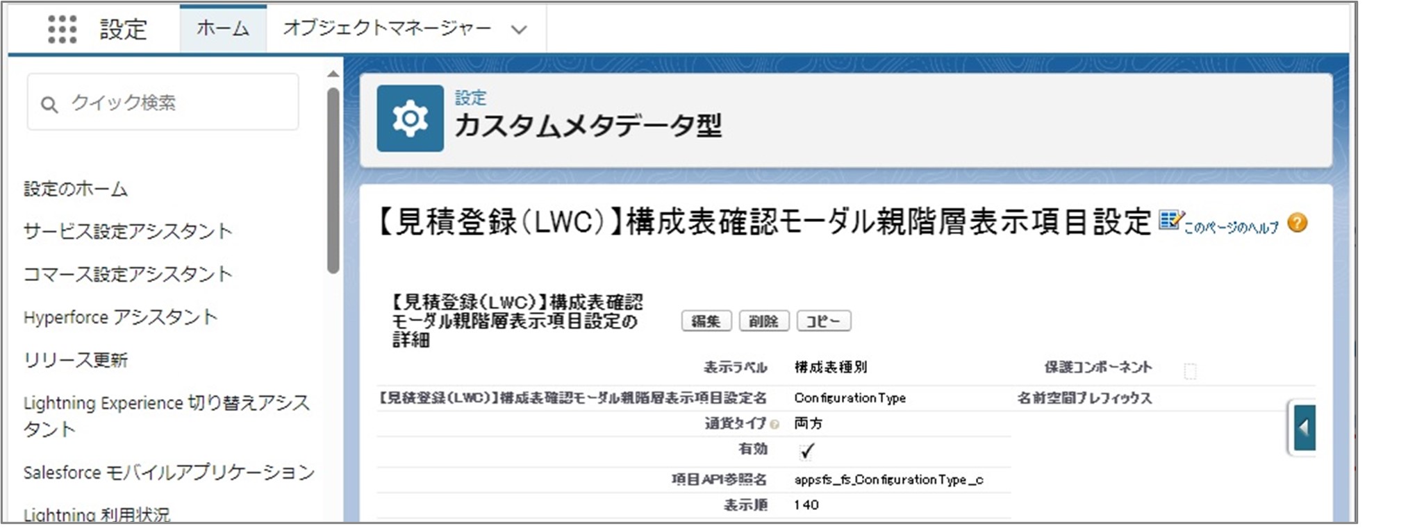Expand the collapsed side panel arrow

tap(1304, 427)
